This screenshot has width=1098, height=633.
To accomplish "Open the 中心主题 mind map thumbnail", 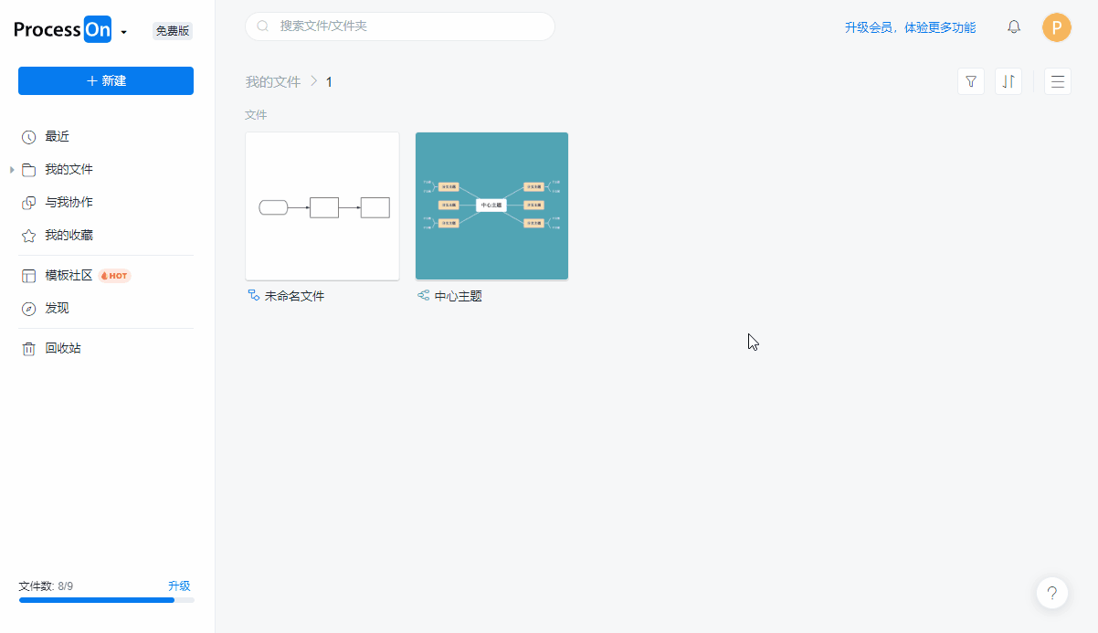I will [x=491, y=206].
